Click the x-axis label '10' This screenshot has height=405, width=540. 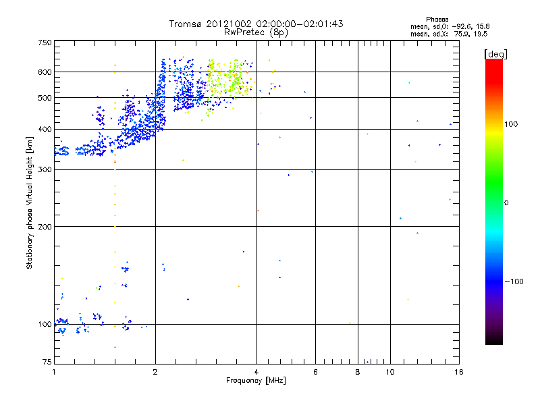(x=390, y=372)
